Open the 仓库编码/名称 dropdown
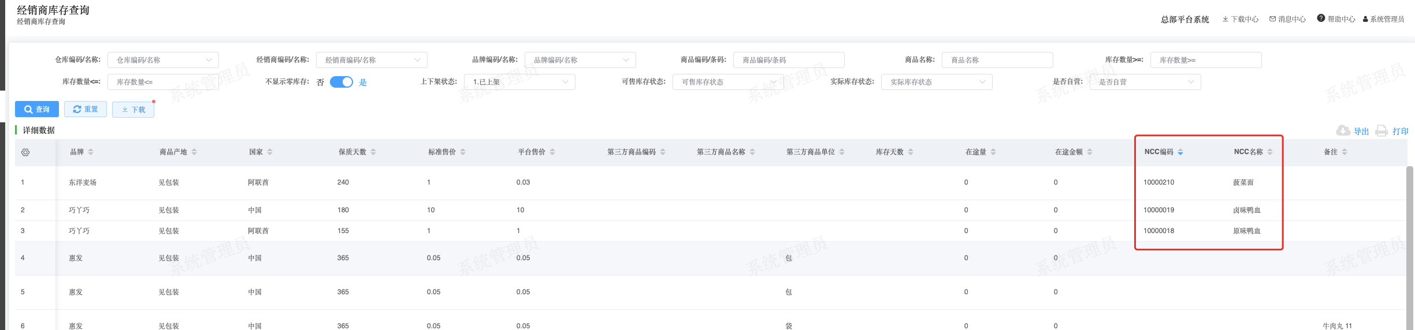The height and width of the screenshot is (330, 1415). (x=163, y=60)
